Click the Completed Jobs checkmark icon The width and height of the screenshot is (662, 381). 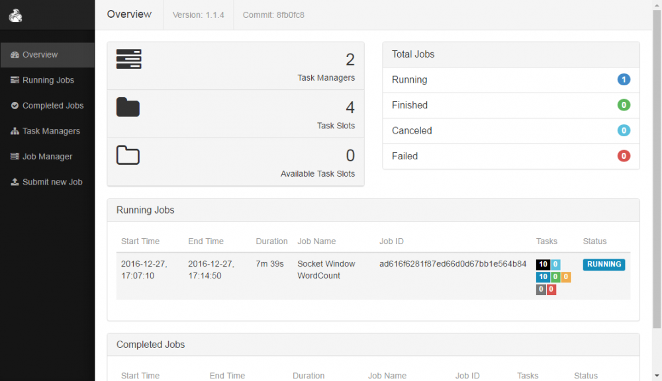tap(15, 106)
